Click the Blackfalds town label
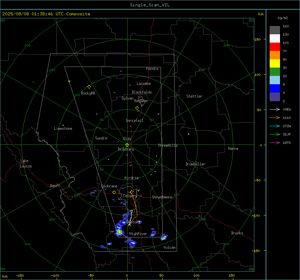300x280 pixels. tap(142, 92)
